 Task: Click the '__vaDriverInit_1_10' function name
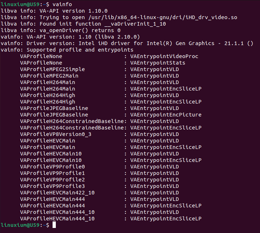tap(135, 24)
